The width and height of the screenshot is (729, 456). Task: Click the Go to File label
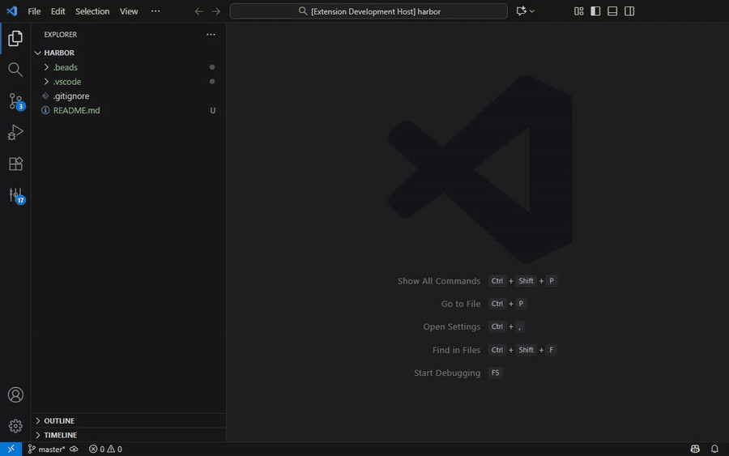461,304
